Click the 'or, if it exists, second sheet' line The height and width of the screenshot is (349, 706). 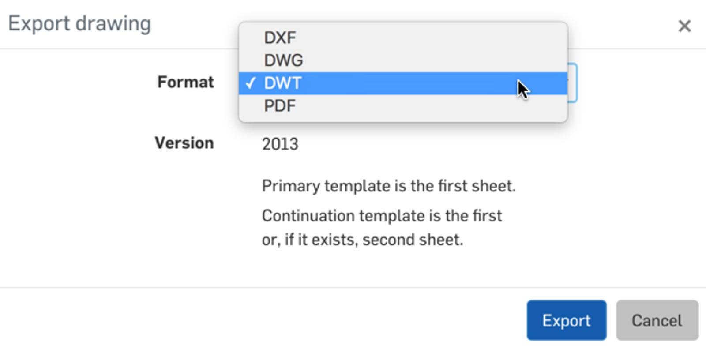[x=362, y=240]
